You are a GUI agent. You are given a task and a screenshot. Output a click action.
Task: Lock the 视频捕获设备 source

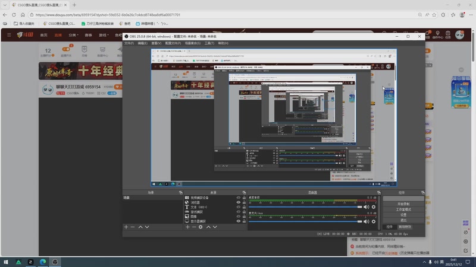coord(244,198)
